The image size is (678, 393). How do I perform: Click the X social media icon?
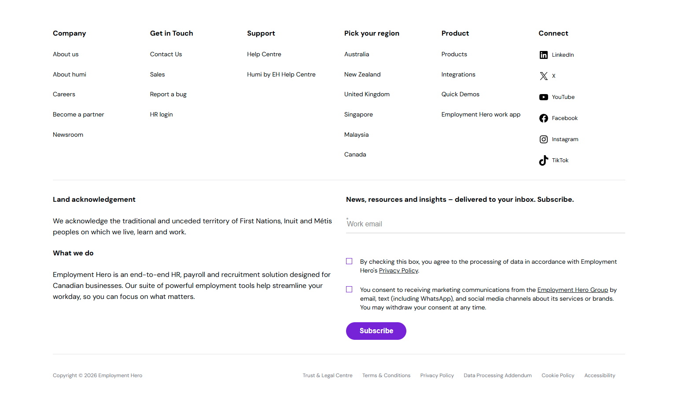tap(544, 76)
